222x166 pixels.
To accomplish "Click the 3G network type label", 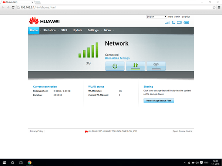I will 88,63.
